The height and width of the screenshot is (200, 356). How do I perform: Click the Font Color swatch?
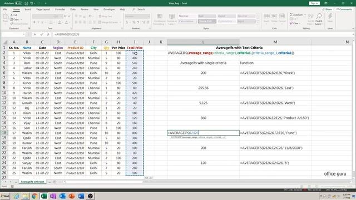[66, 22]
